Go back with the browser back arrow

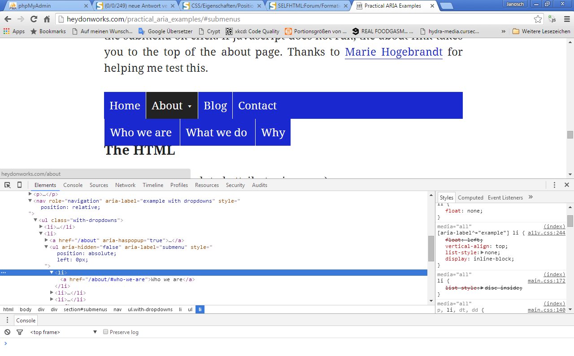pos(8,19)
